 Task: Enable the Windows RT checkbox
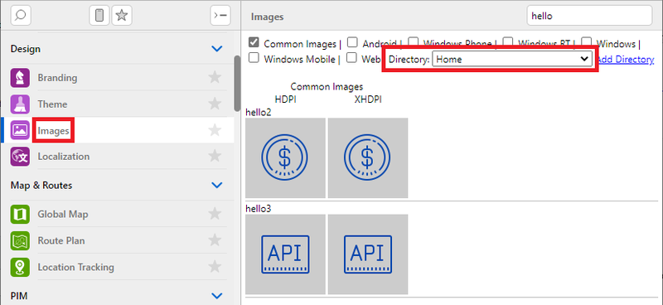508,42
